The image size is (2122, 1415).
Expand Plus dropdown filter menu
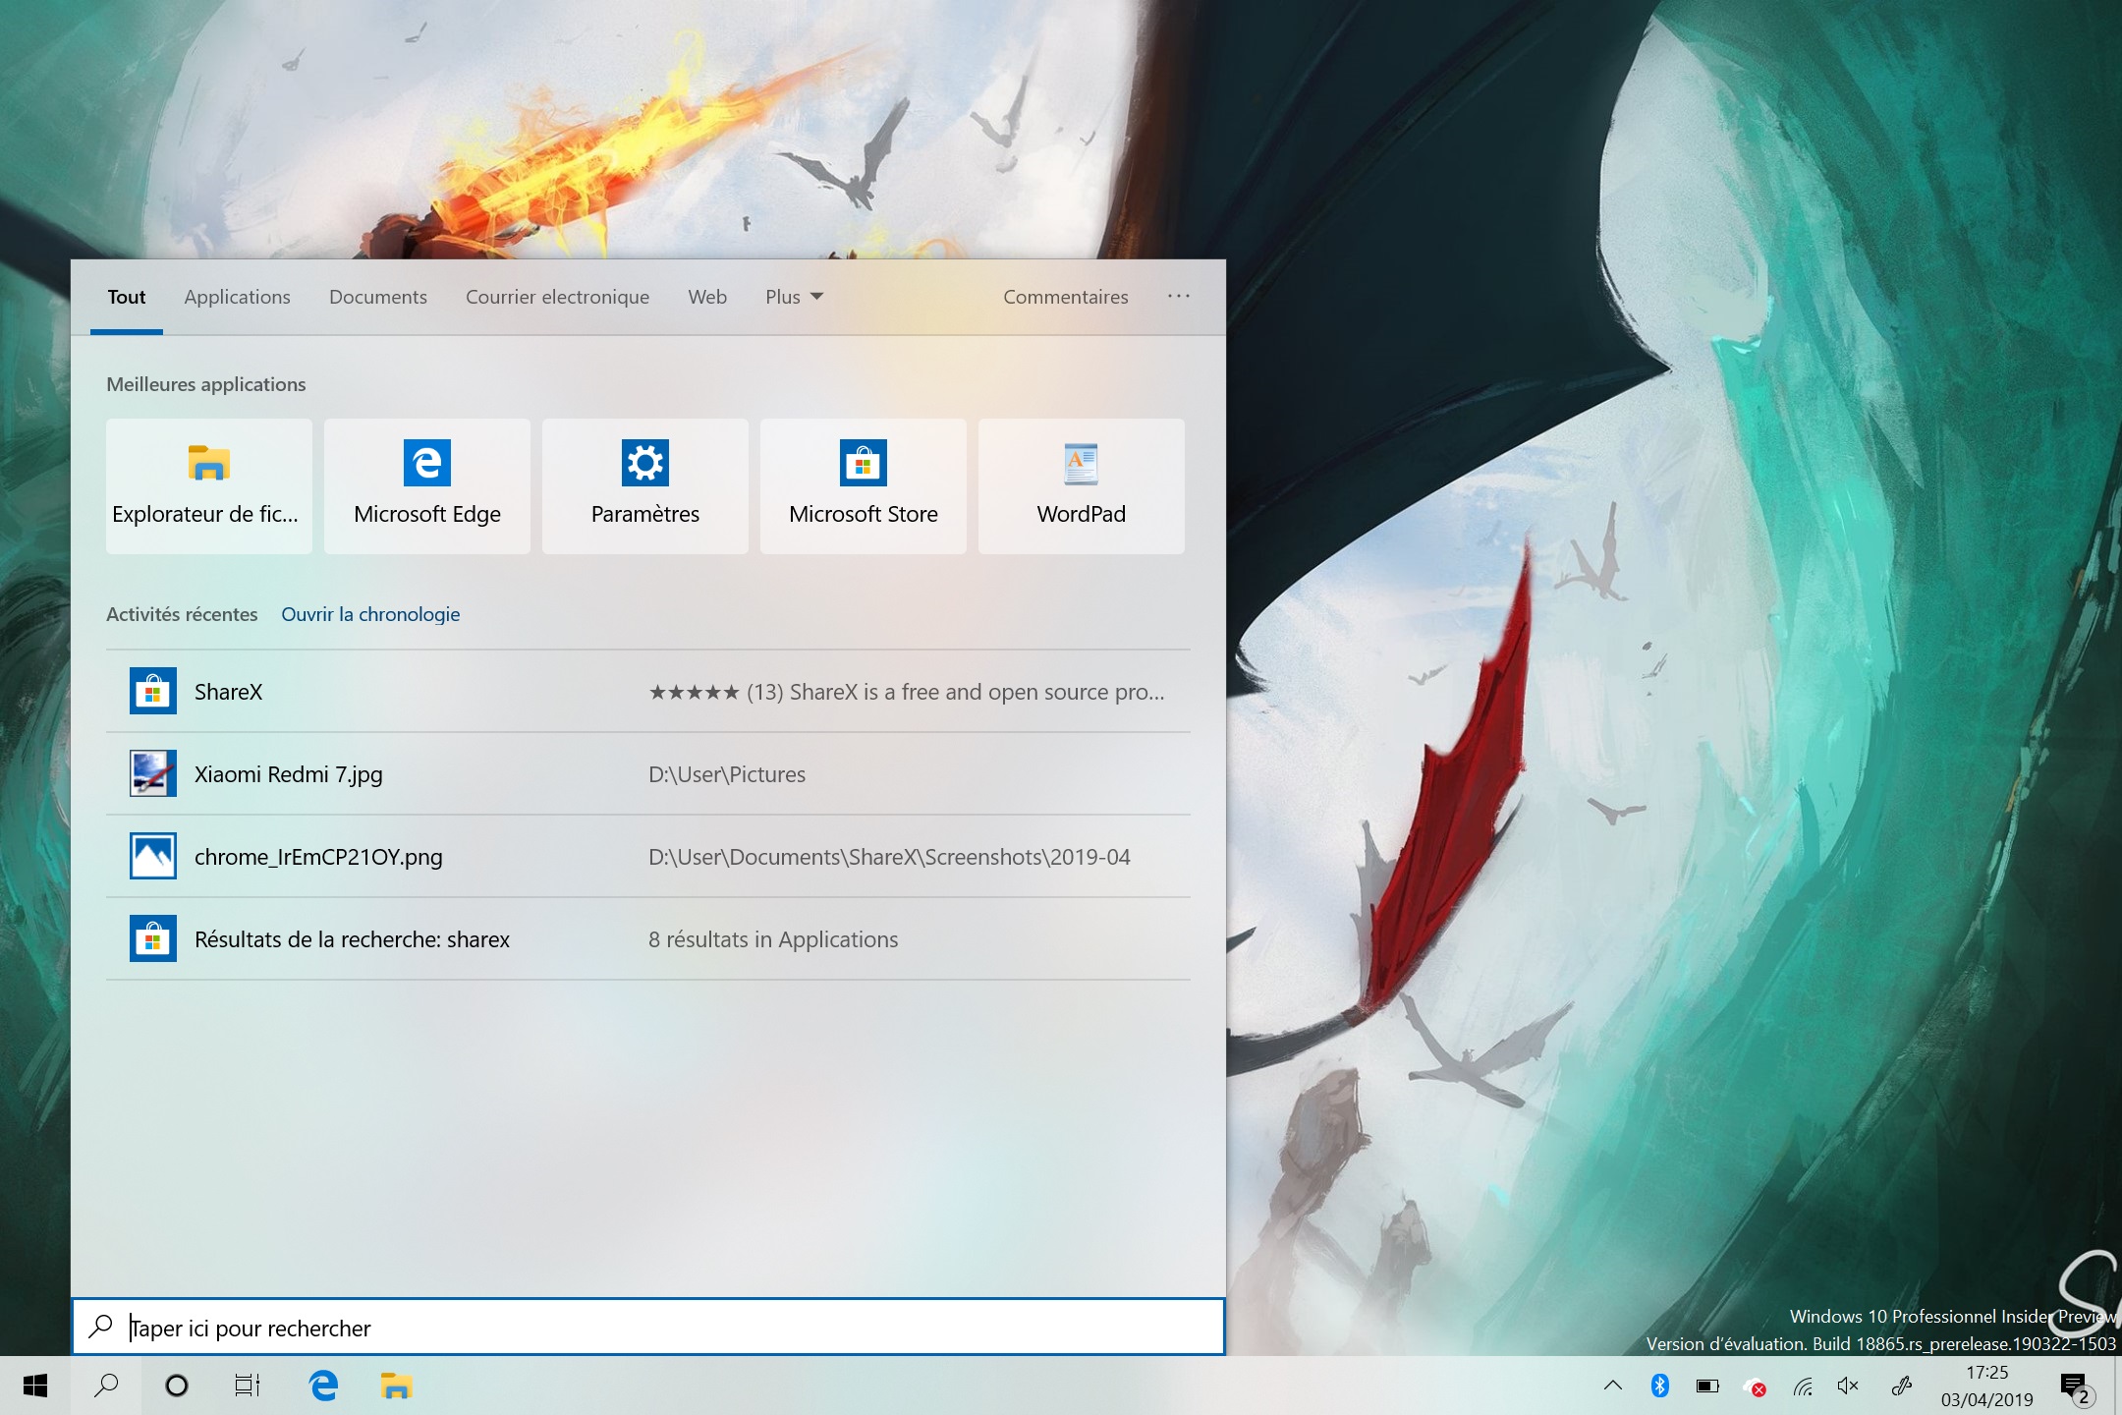[x=791, y=297]
